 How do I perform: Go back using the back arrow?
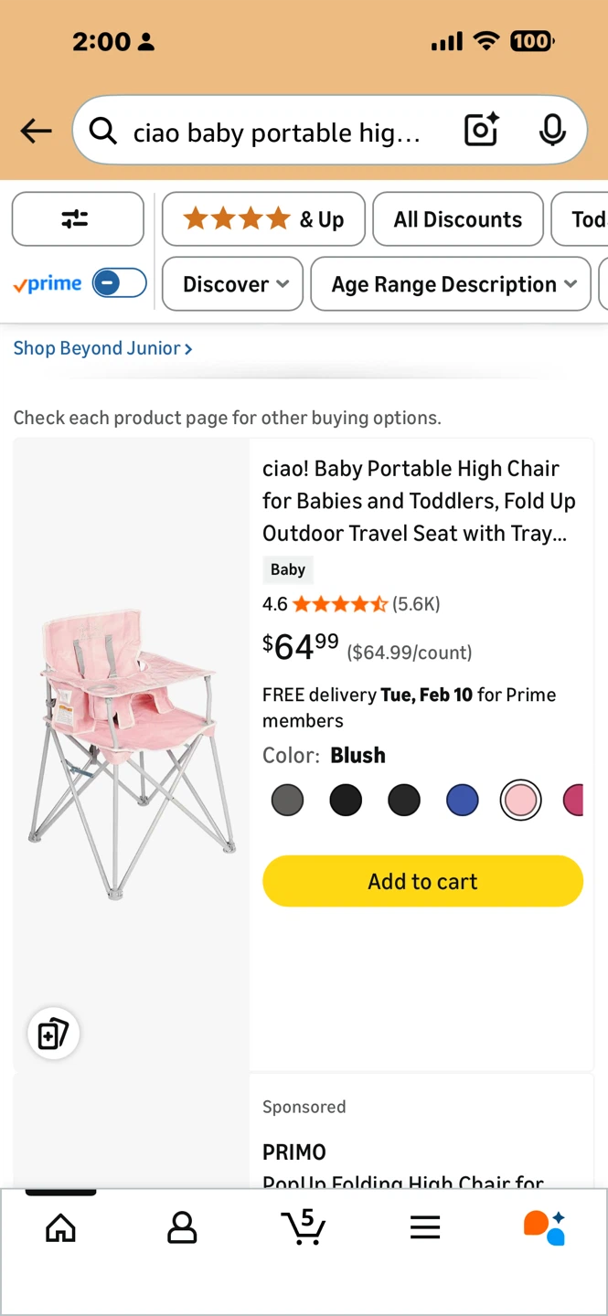coord(36,131)
